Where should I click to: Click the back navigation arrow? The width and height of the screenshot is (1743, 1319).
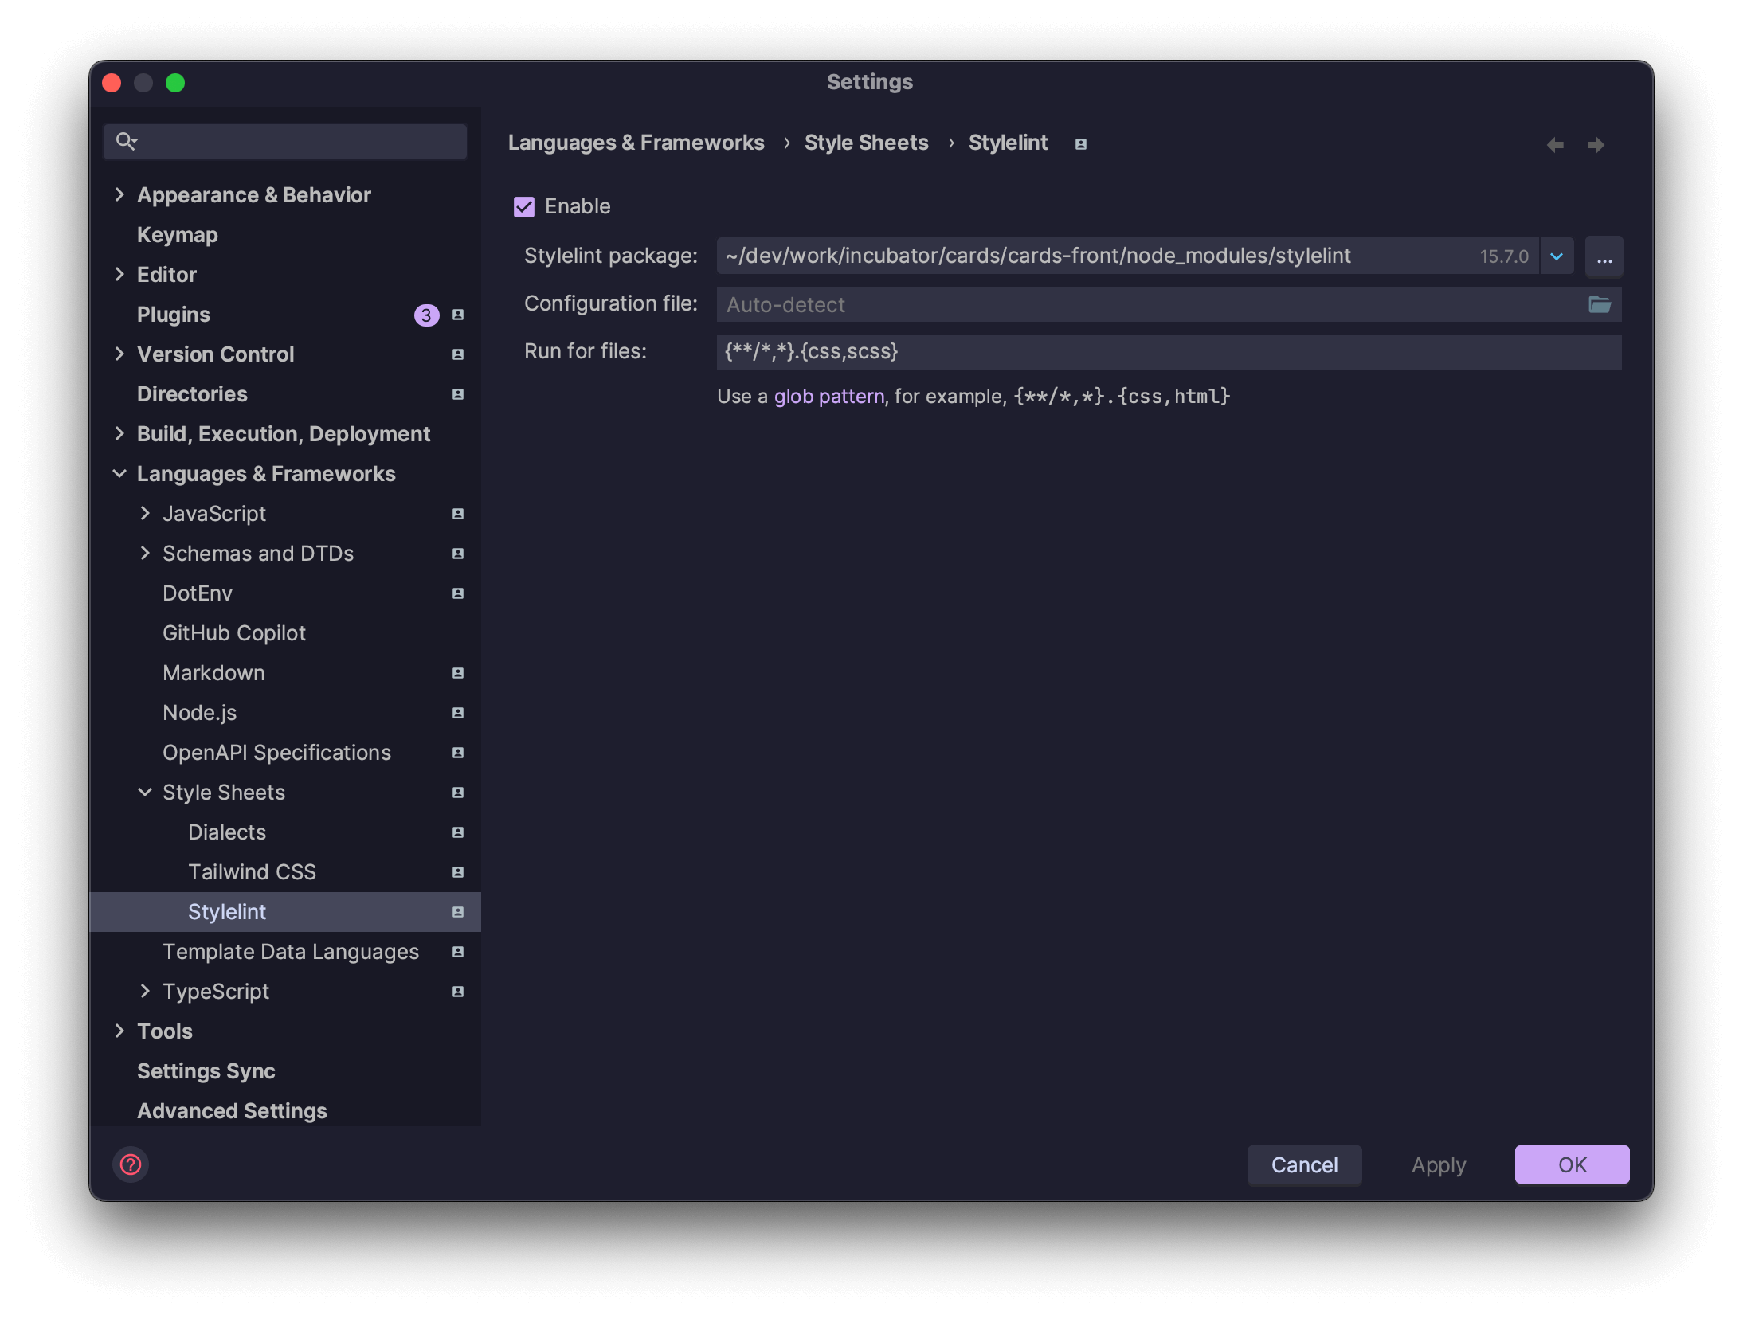tap(1554, 144)
